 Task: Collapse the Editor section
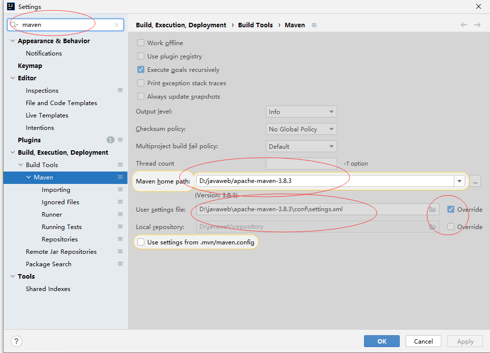click(x=12, y=78)
